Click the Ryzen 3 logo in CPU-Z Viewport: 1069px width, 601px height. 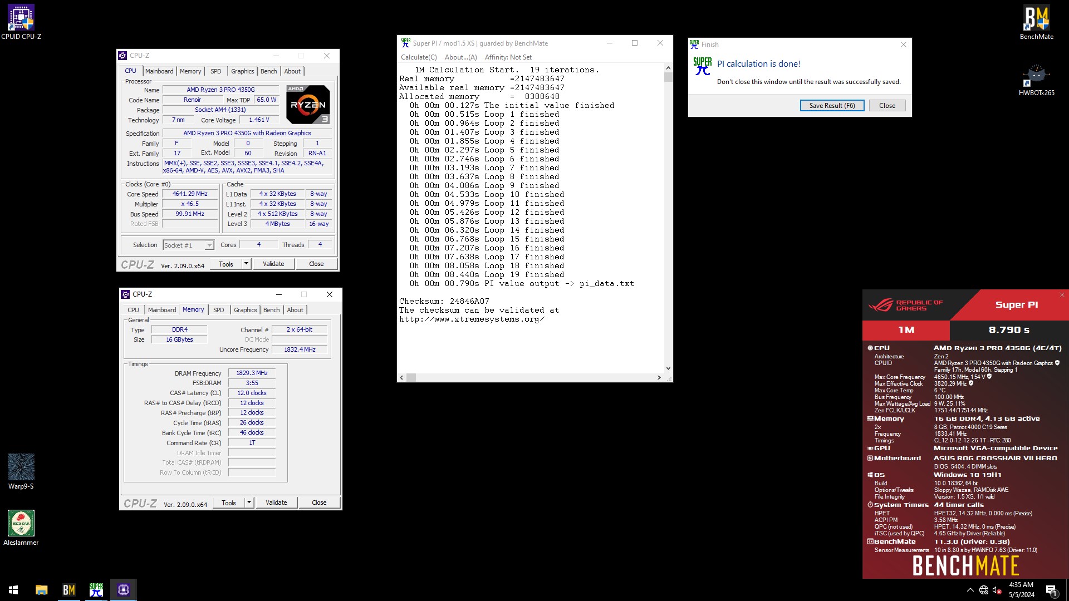308,105
